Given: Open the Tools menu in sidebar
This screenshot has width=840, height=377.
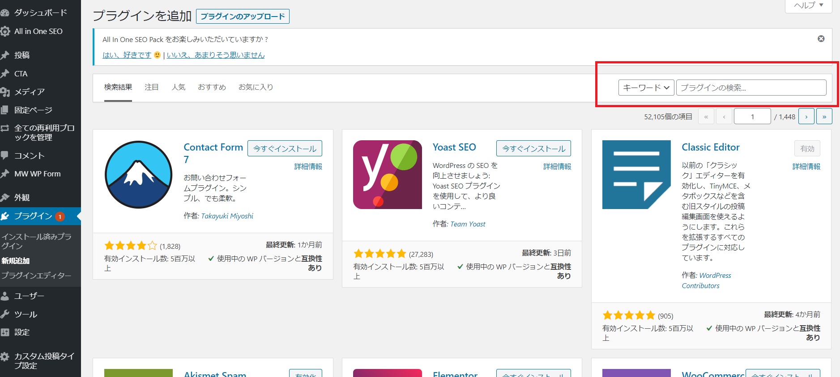Looking at the screenshot, I should [26, 314].
